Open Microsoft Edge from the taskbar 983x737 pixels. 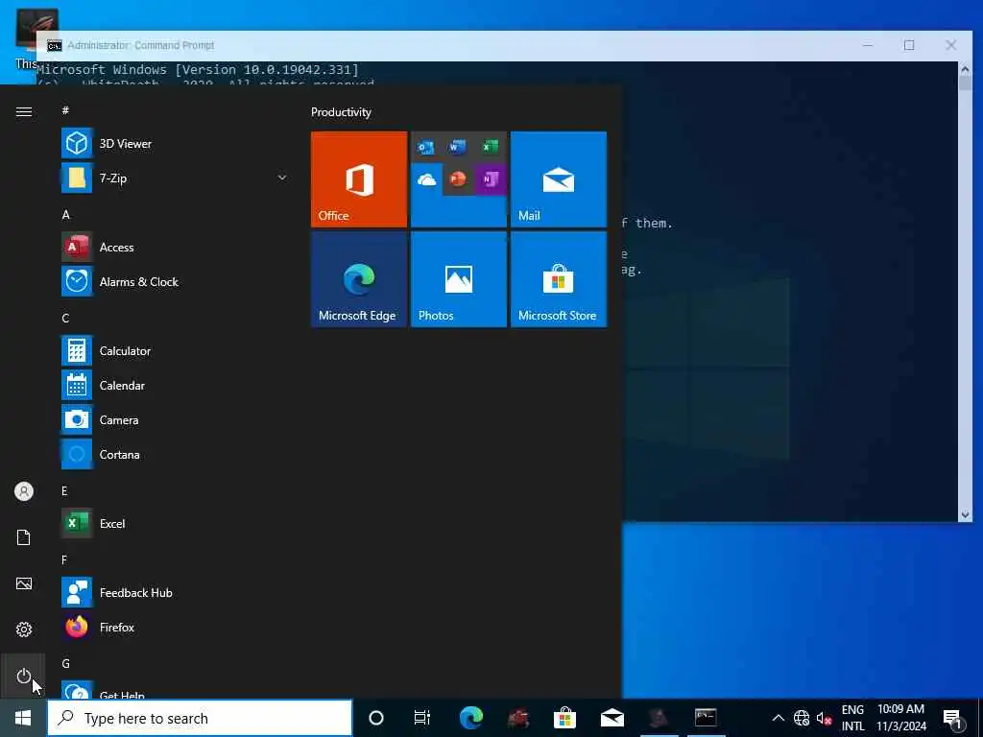pos(470,718)
